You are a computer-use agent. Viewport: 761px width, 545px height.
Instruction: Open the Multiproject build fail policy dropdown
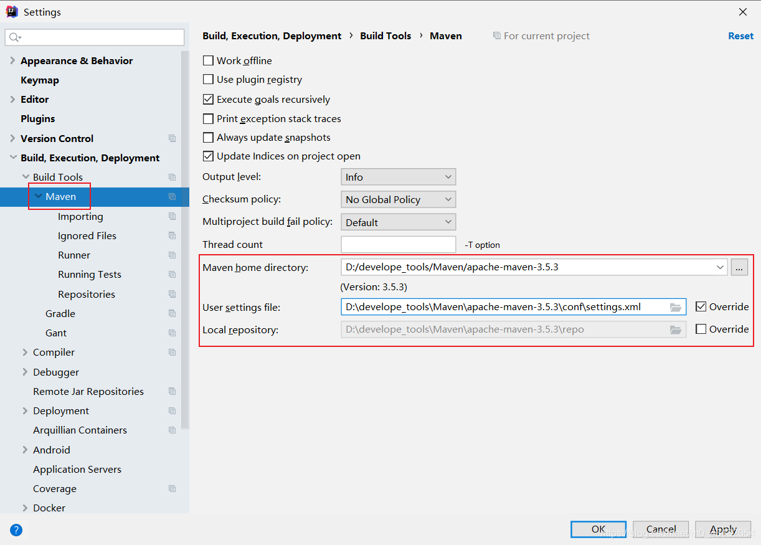click(399, 222)
